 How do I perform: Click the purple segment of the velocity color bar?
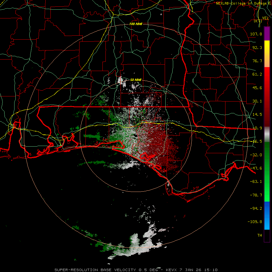[x=267, y=34]
